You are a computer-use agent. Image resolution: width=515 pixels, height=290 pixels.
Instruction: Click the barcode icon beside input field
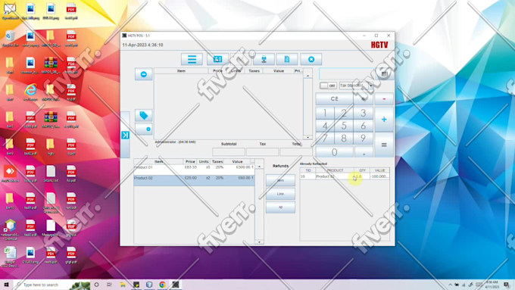384,74
